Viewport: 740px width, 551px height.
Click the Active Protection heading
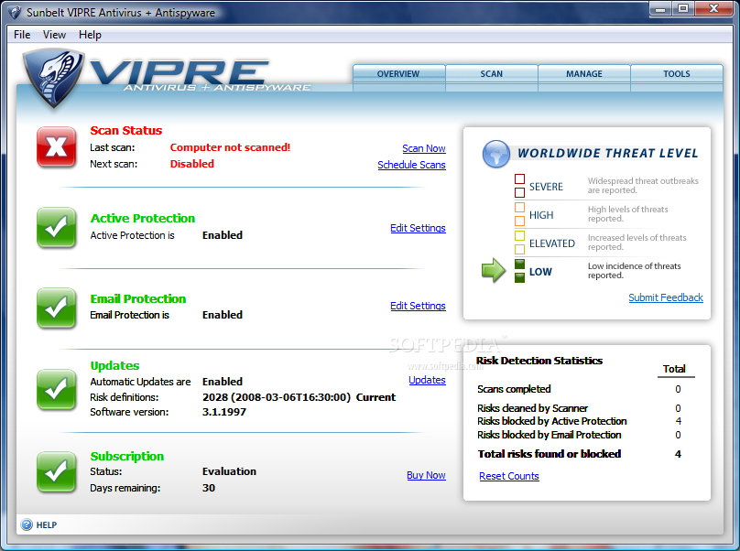[x=143, y=219]
